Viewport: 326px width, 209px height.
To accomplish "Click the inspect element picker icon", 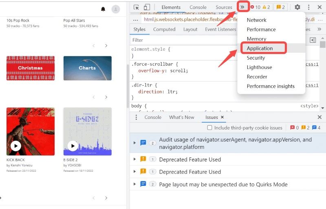I will pyautogui.click(x=137, y=7).
